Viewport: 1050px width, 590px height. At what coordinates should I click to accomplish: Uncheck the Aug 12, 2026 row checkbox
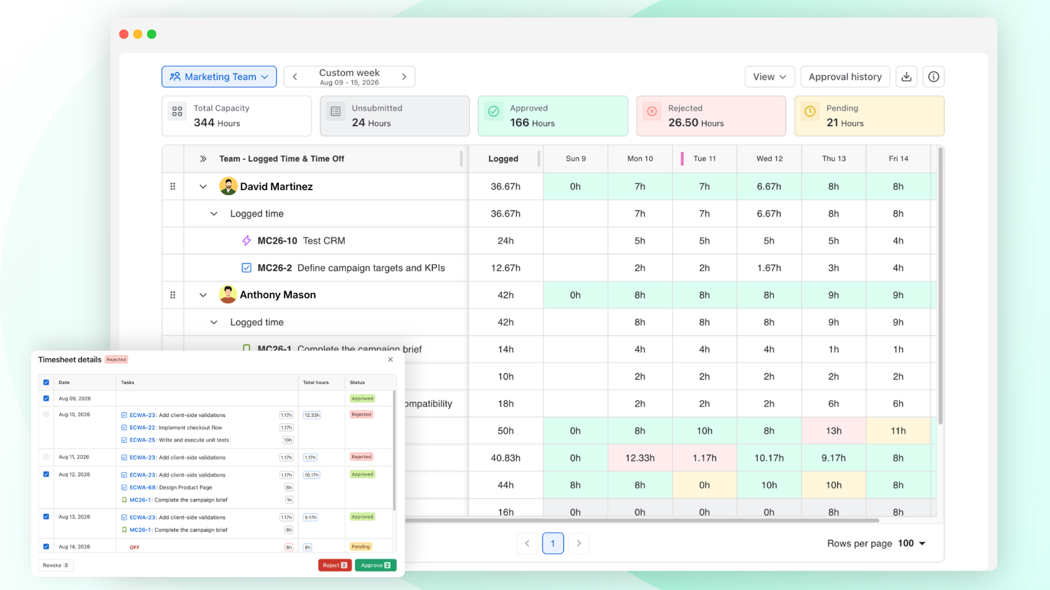pos(46,474)
